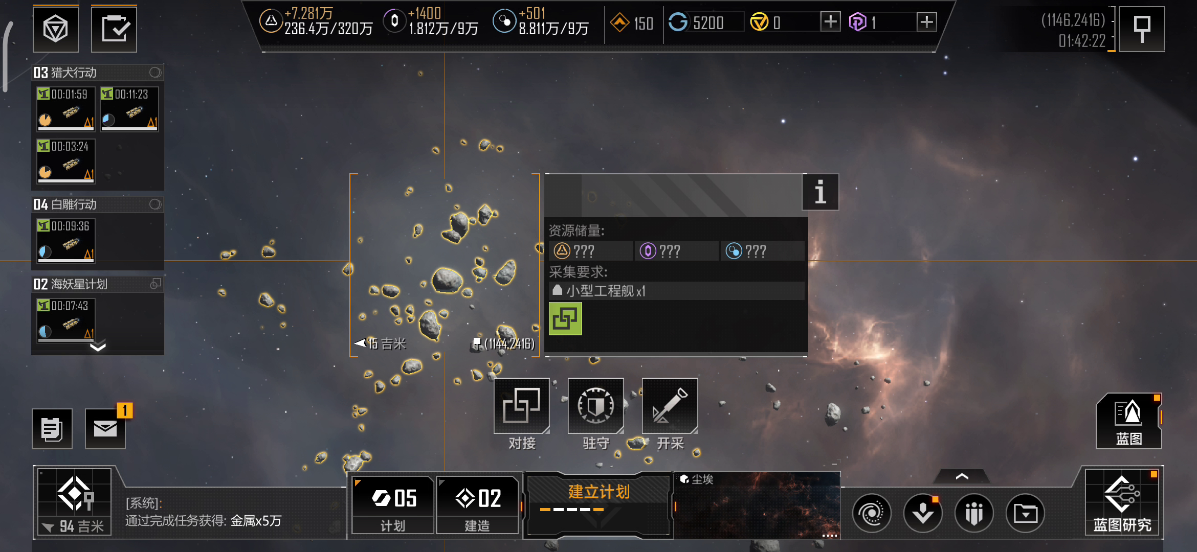
Task: Switch to the 05 计划 tab
Action: 393,505
